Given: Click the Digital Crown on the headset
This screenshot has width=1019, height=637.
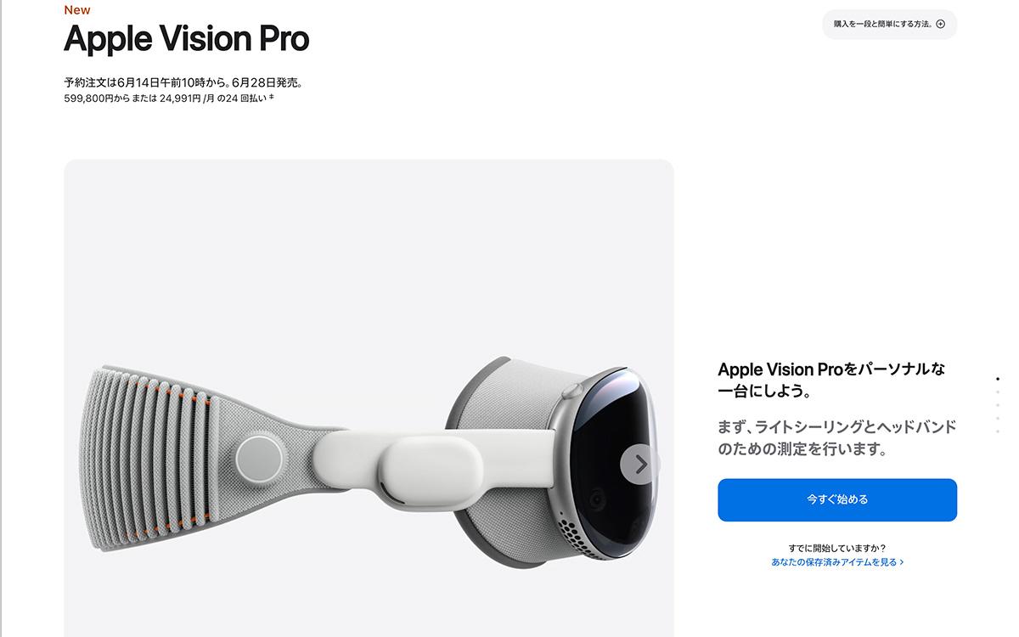Looking at the screenshot, I should click(573, 390).
